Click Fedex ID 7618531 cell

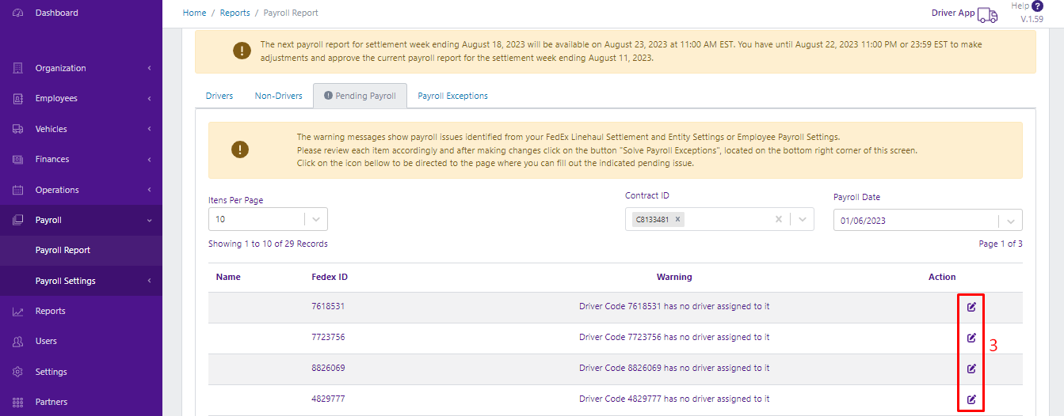[x=328, y=307]
